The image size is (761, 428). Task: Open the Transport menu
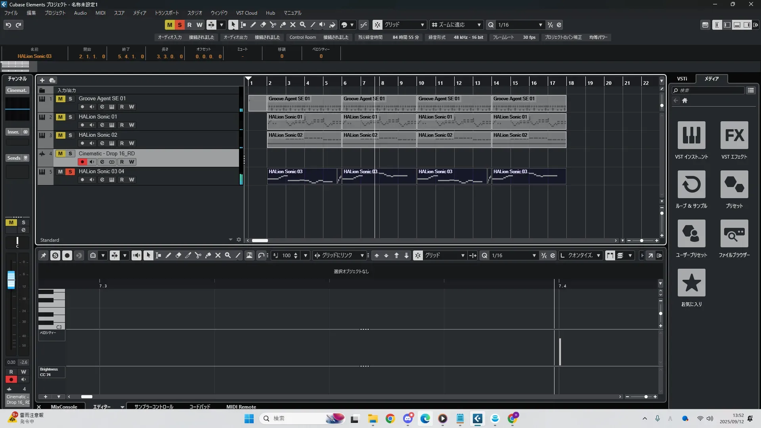(166, 13)
